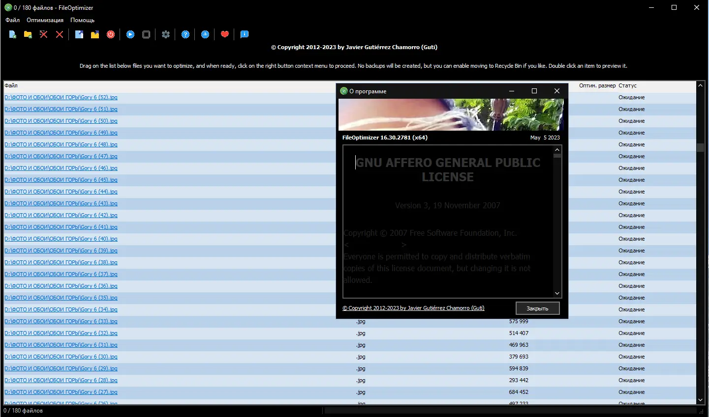Select file Gory 6 (32).jpg

tap(61, 333)
